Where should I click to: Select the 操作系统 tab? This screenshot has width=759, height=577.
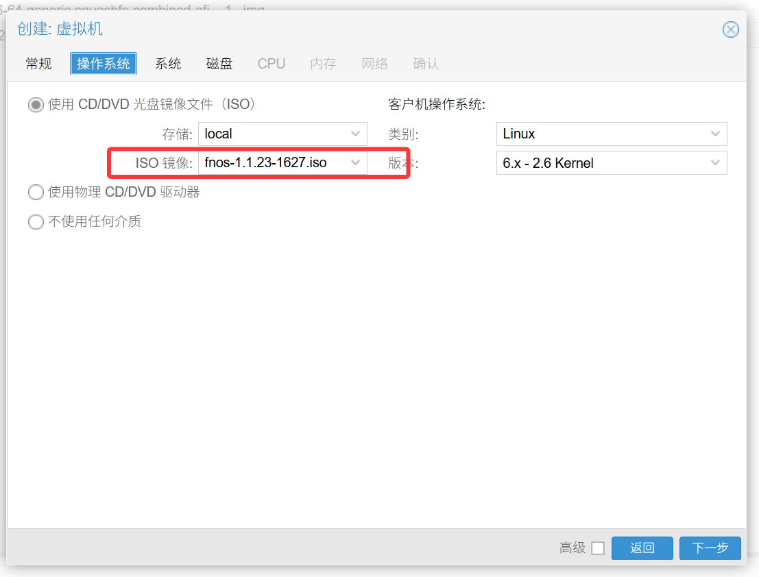[x=104, y=64]
